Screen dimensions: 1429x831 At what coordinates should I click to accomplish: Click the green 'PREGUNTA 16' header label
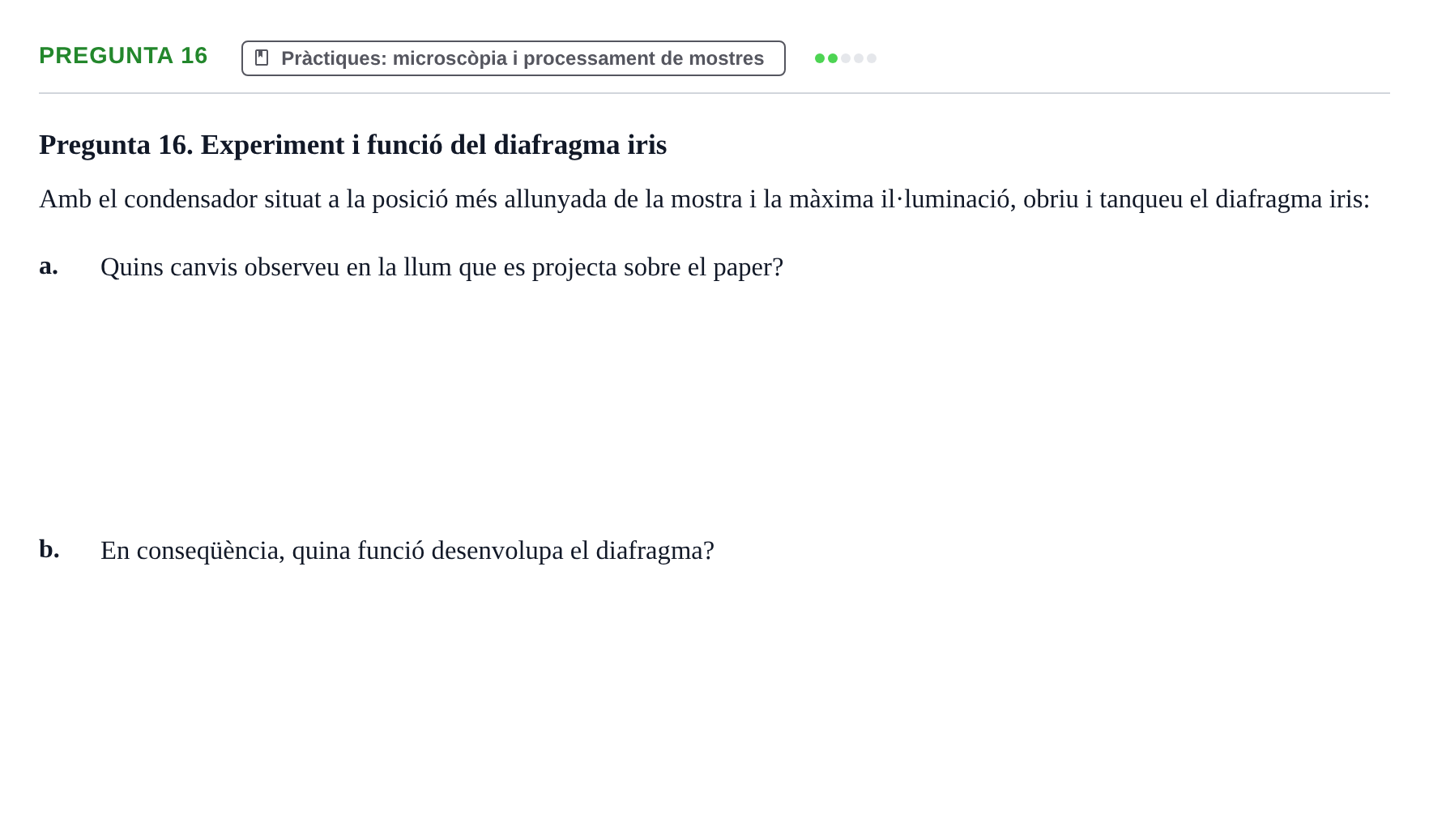pos(123,56)
